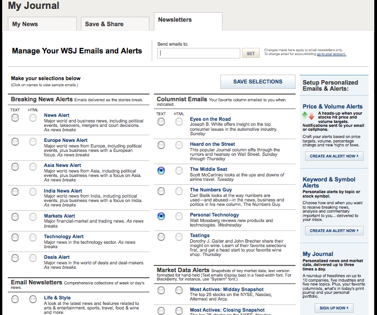
Task: Enable TEXT format for India News Alert
Action: 15,191
